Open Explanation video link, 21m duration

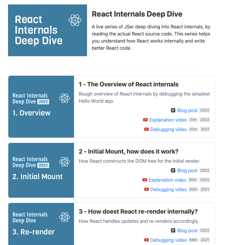click(x=168, y=120)
